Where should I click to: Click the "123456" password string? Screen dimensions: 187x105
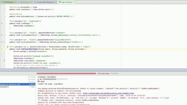75,42
